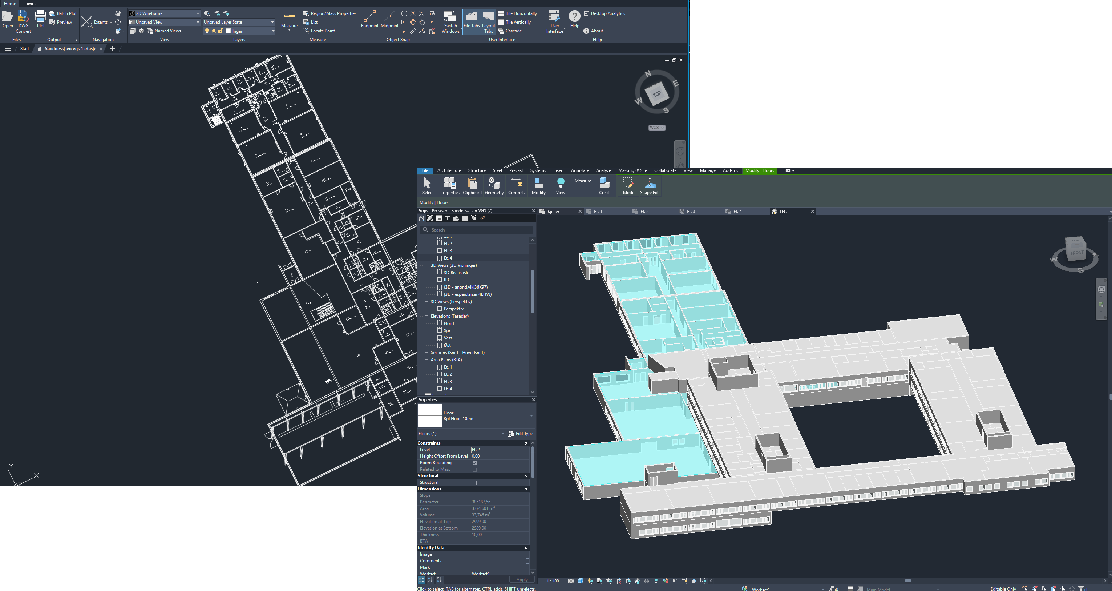This screenshot has width=1112, height=591.
Task: Click Tile Horizontally
Action: 518,13
